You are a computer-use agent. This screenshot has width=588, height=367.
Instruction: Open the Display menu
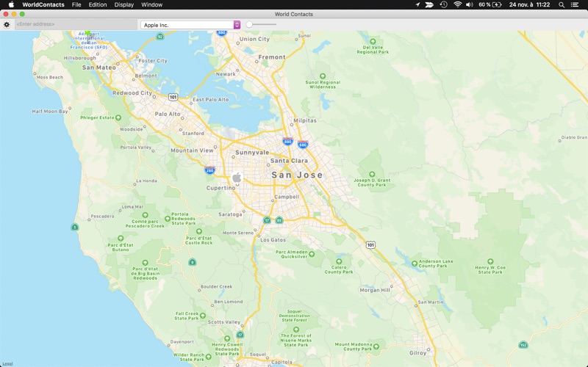click(123, 5)
